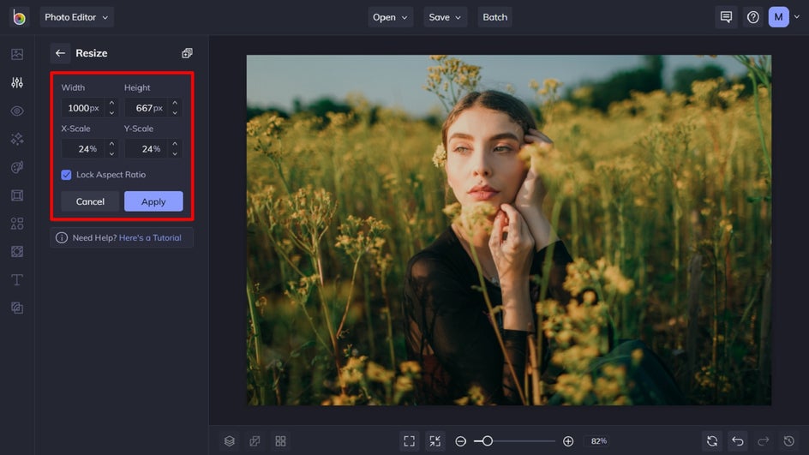Open the Edit adjustments sidebar tool
This screenshot has height=455, width=809.
pyautogui.click(x=17, y=82)
